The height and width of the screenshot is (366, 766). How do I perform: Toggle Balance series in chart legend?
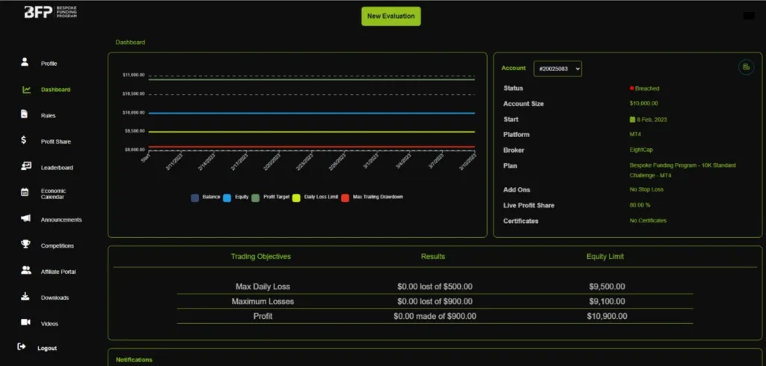(x=195, y=197)
